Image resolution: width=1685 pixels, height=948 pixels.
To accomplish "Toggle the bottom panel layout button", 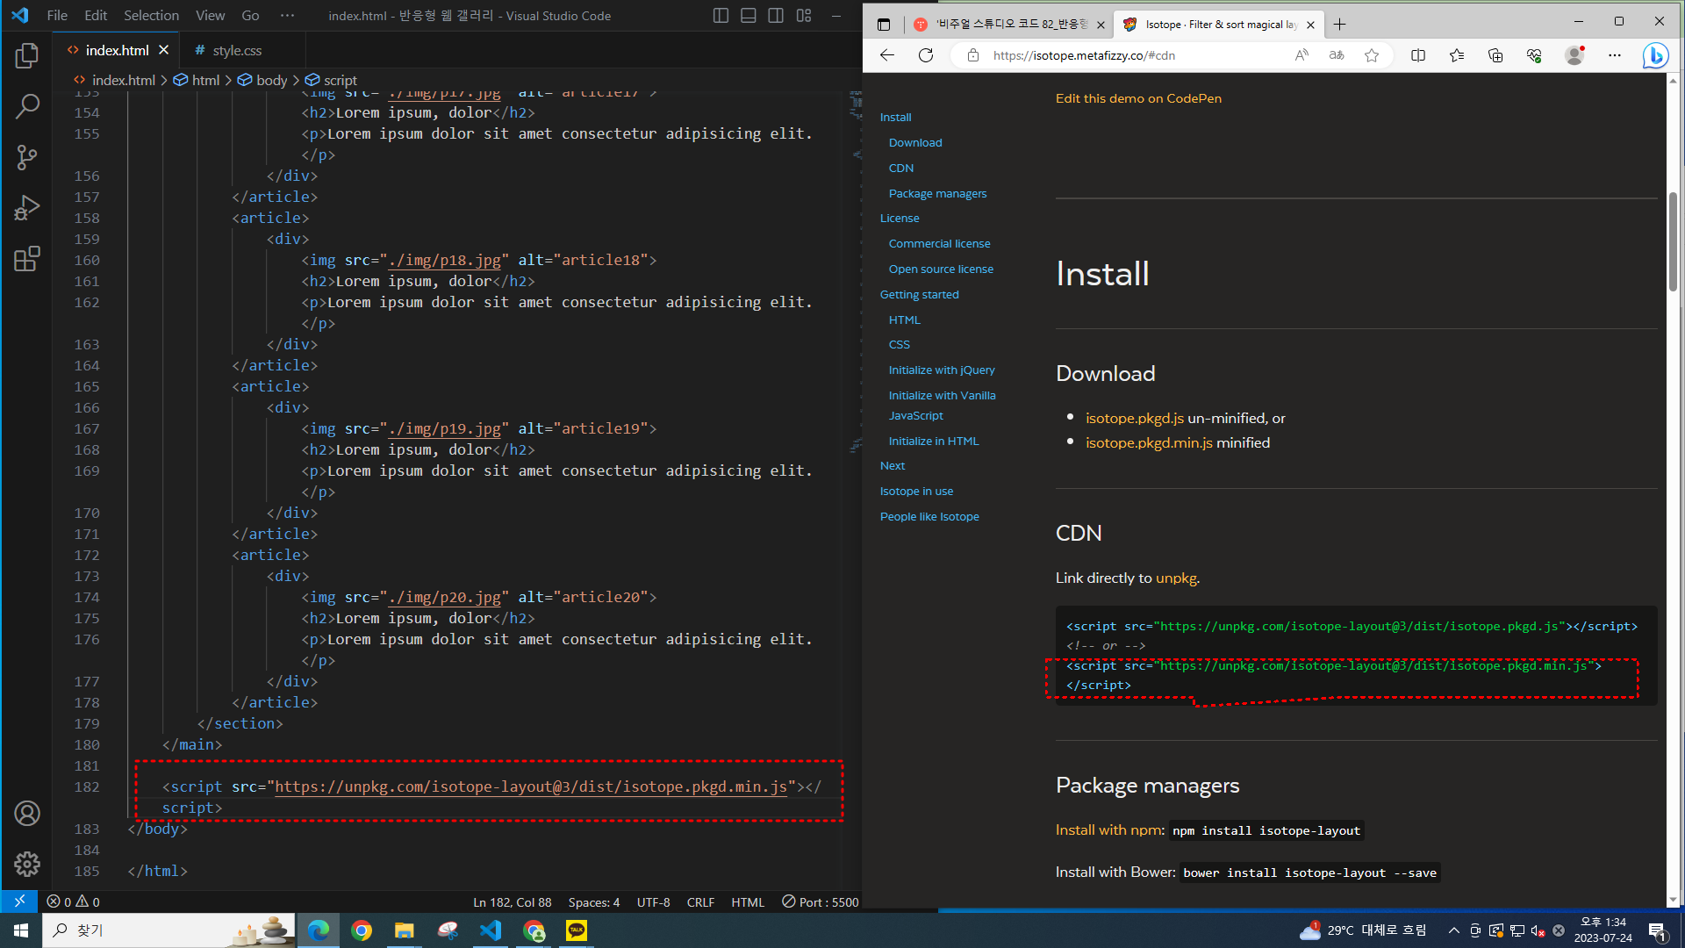I will (x=749, y=16).
